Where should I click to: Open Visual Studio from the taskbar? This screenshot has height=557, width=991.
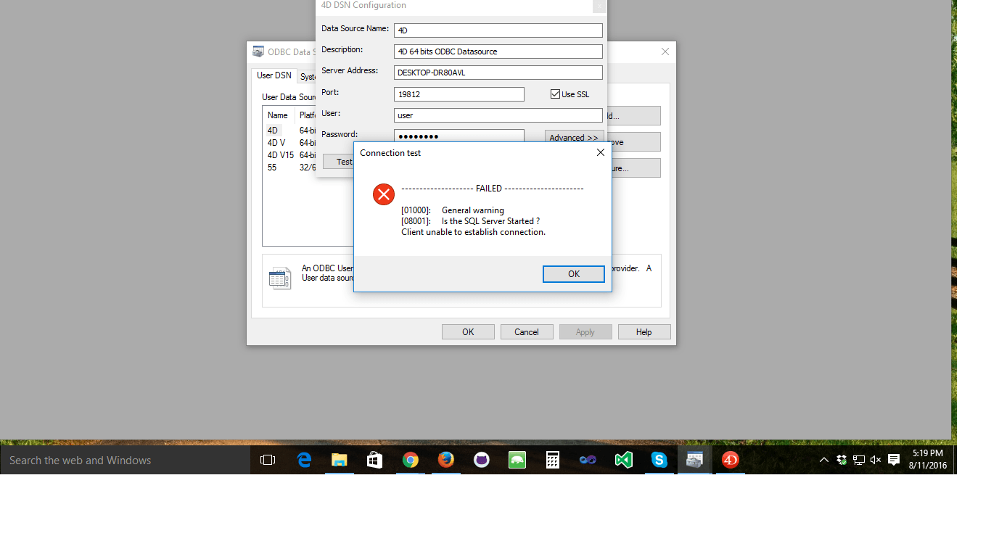623,460
